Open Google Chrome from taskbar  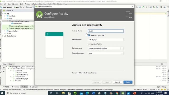117,93
